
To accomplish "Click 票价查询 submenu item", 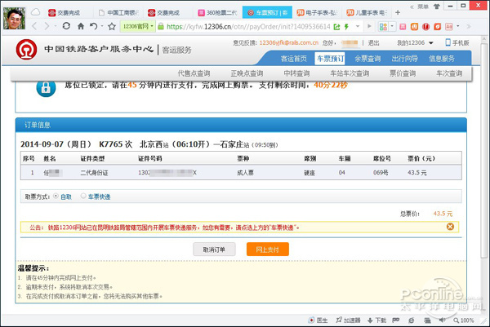I will [x=403, y=73].
